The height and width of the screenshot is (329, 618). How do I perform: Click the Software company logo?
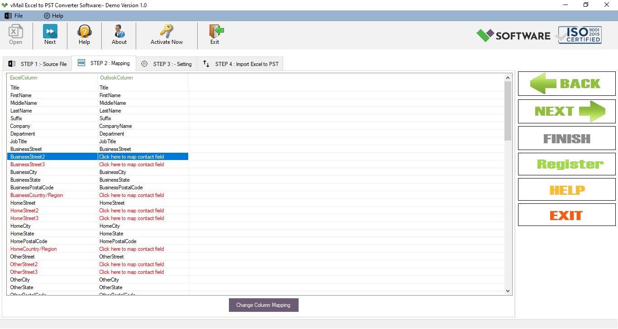513,35
